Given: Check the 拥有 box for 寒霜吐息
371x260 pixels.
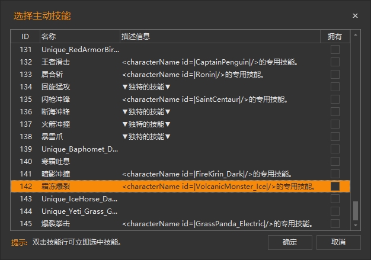Looking at the screenshot, I should point(335,162).
